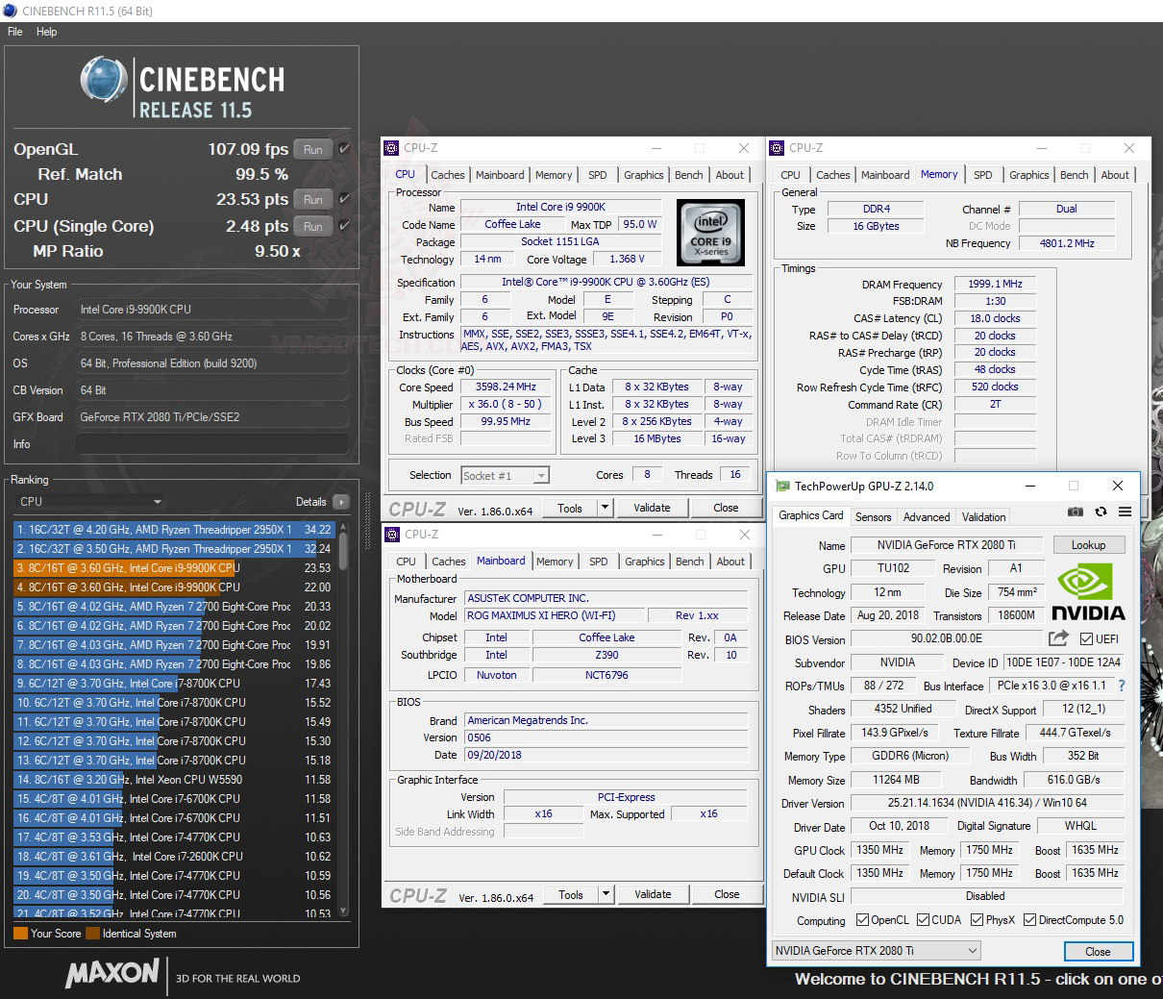Open the File menu in Cinebench
Image resolution: width=1163 pixels, height=999 pixels.
(15, 32)
